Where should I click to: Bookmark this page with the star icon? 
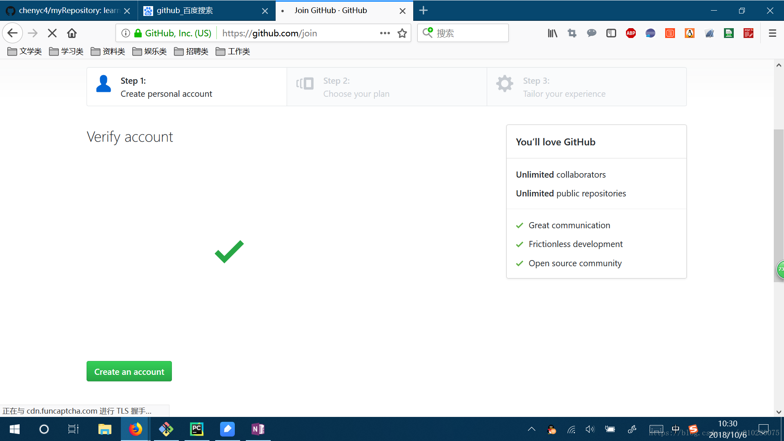coord(402,33)
